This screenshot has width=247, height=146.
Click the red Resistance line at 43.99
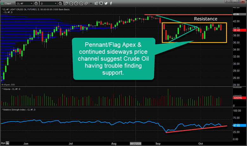click(x=188, y=15)
